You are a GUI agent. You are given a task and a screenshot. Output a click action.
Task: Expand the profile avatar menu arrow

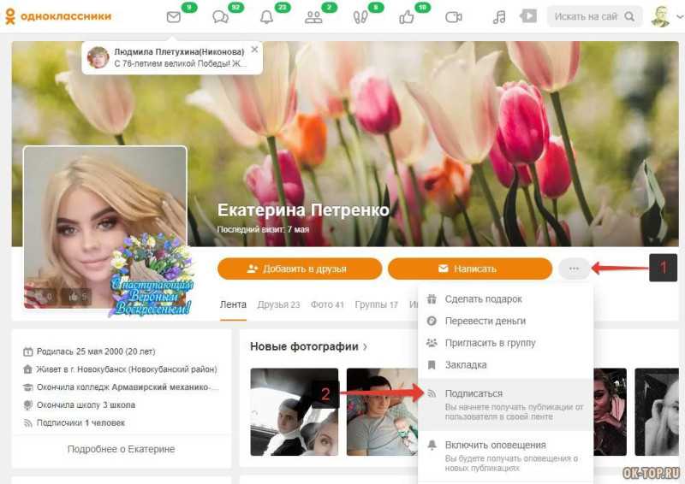point(680,16)
